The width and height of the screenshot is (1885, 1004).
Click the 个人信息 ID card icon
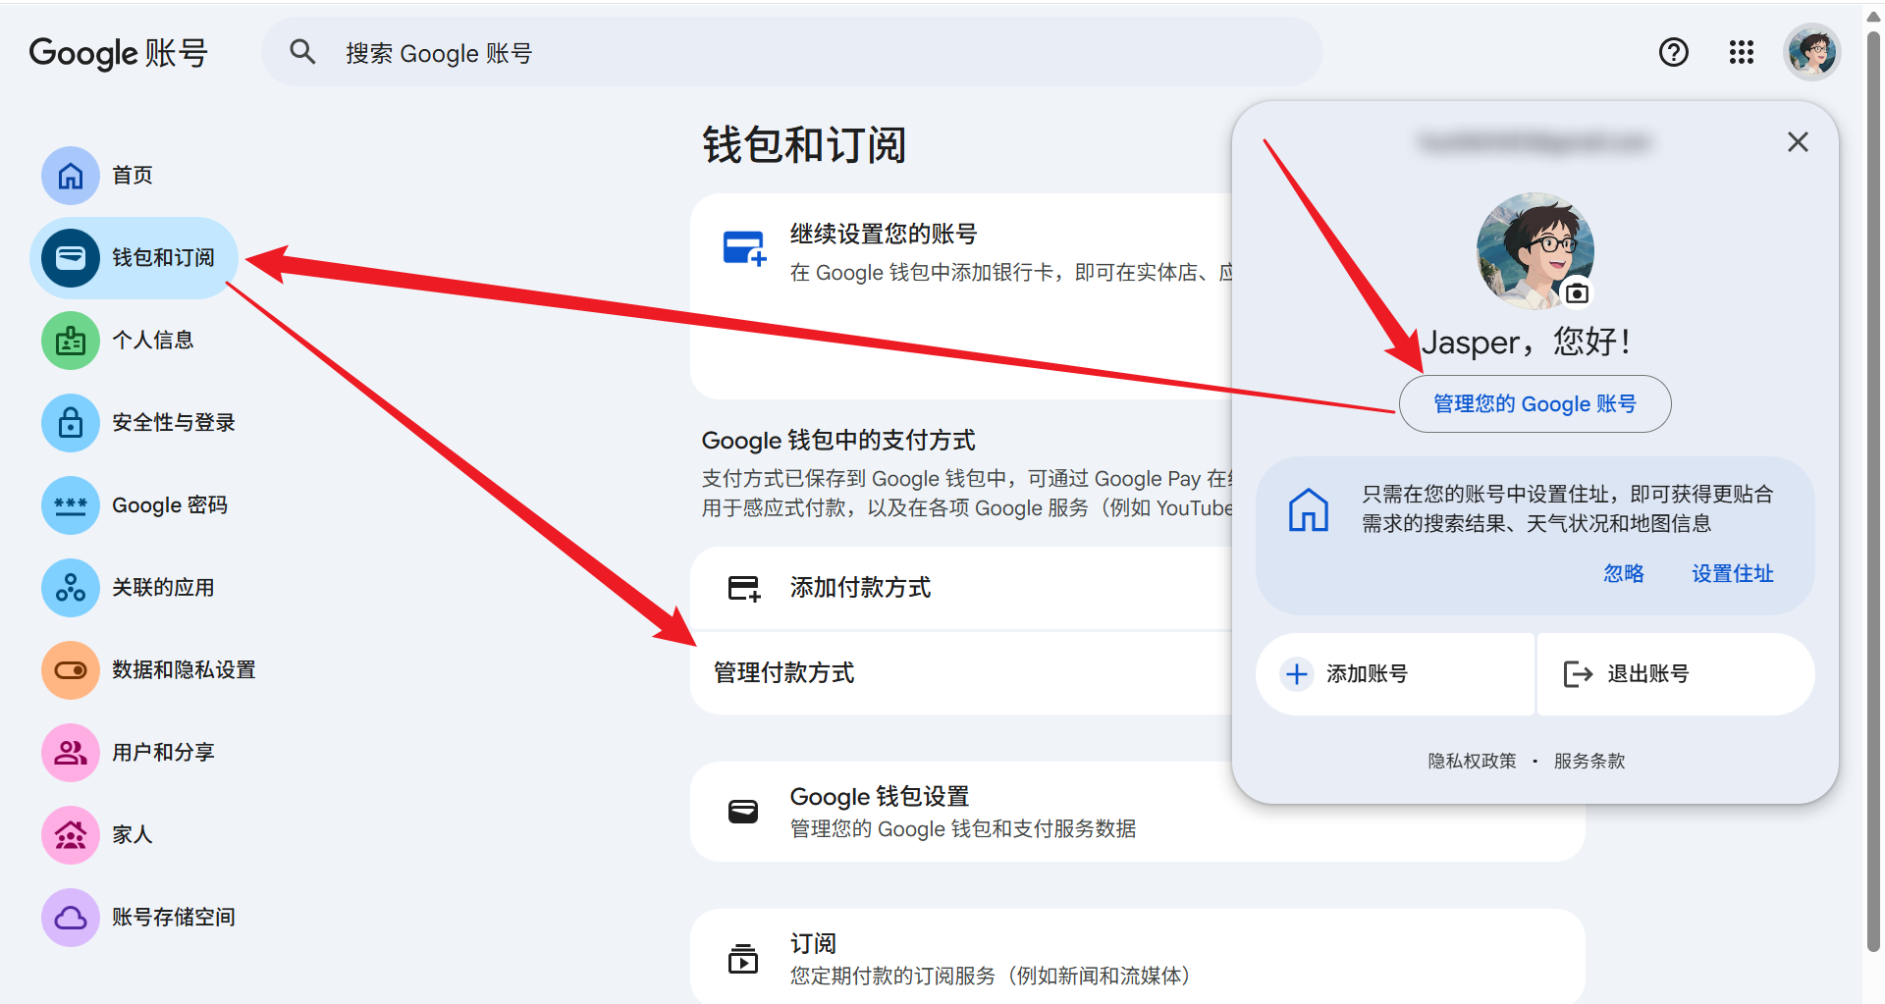[x=71, y=341]
